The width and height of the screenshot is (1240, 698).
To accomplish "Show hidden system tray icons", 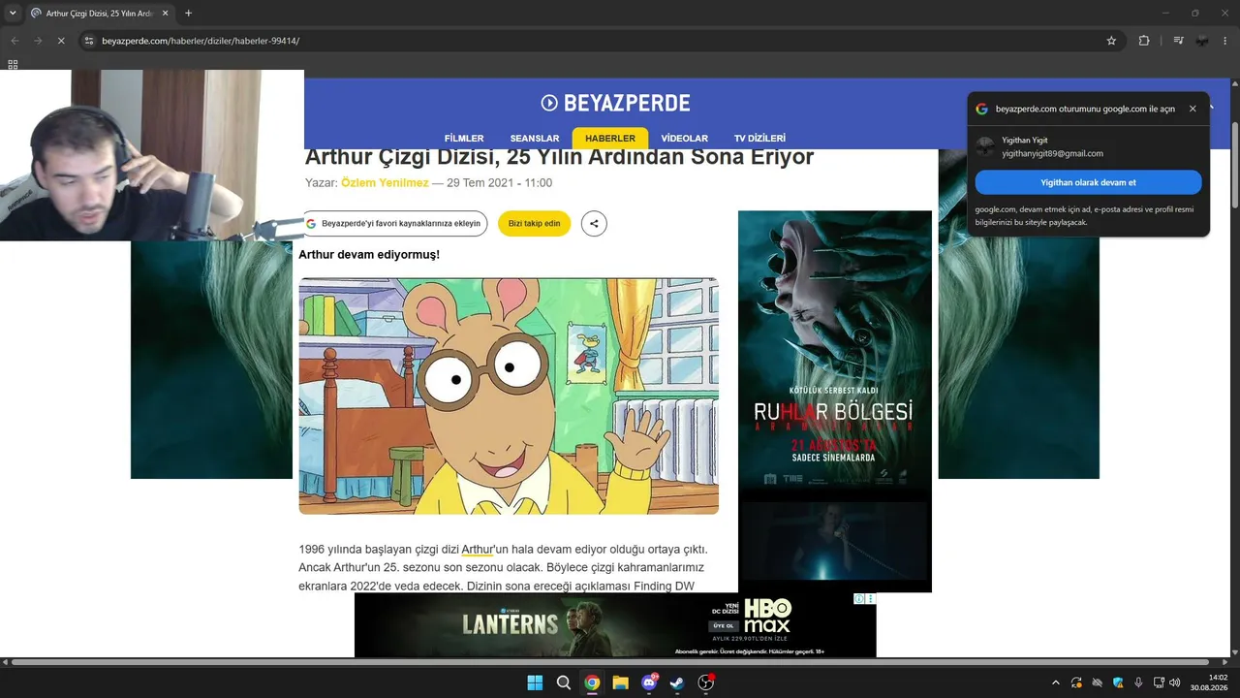I will (1056, 682).
